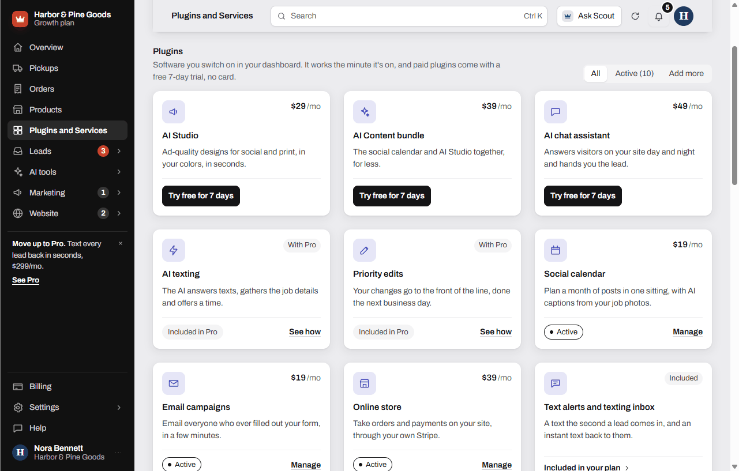Switch to the Active (10) tab
The image size is (739, 471).
click(635, 73)
